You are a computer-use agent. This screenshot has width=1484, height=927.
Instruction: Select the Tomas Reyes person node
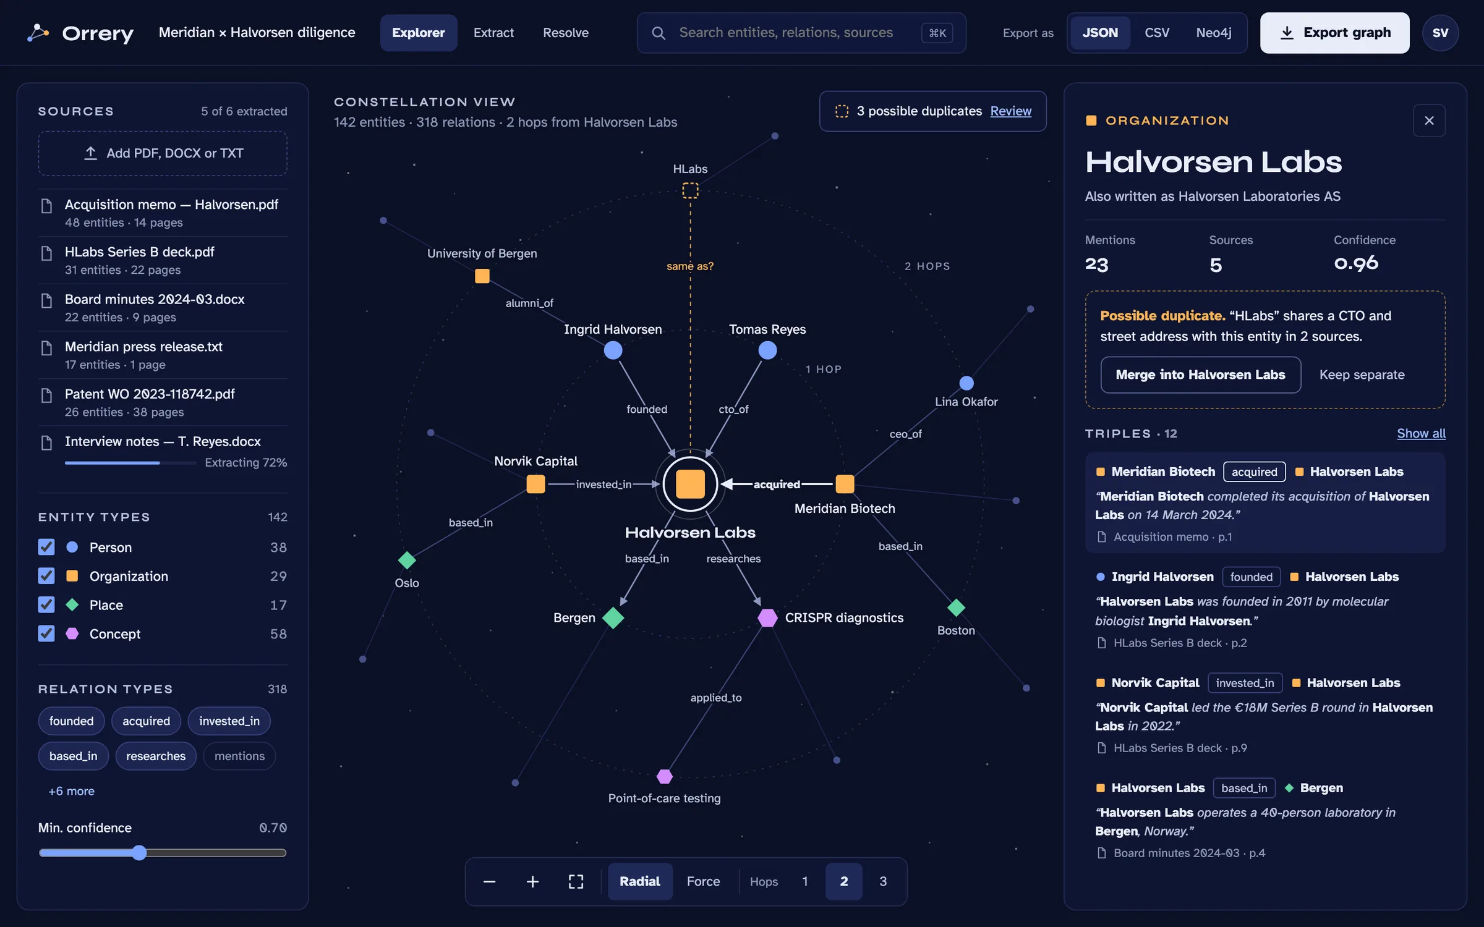767,350
